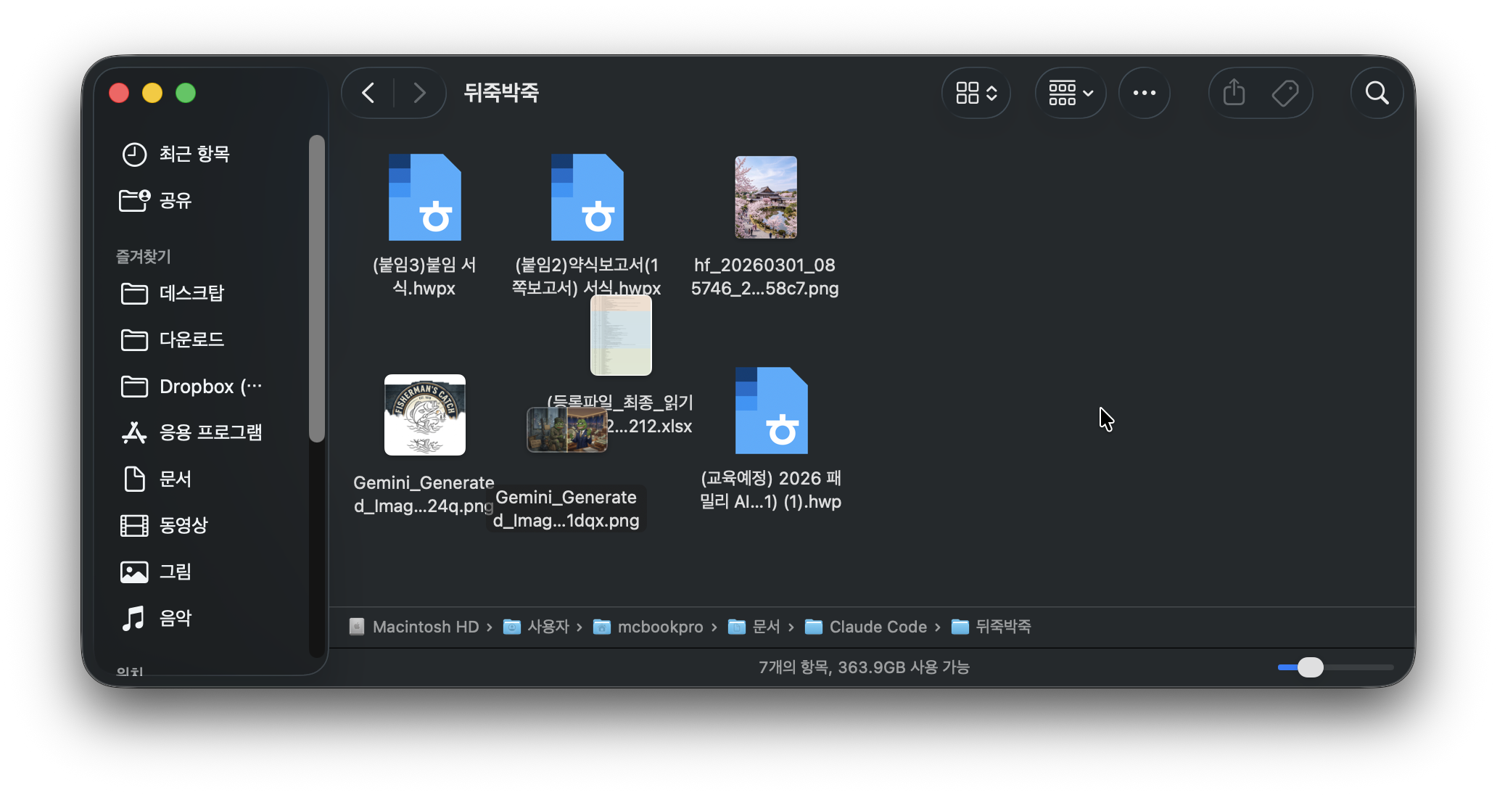Open 응용 프로그램 in the sidebar

pyautogui.click(x=210, y=432)
